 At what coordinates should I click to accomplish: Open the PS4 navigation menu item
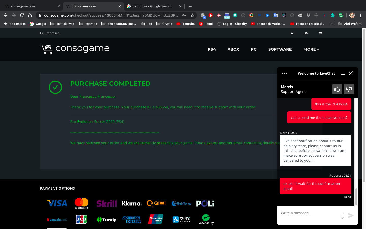click(212, 49)
